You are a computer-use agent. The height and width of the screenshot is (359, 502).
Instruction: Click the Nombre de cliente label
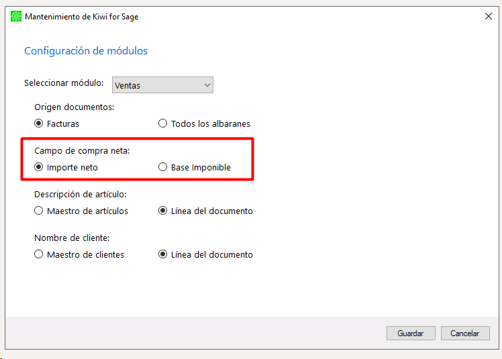click(x=72, y=238)
